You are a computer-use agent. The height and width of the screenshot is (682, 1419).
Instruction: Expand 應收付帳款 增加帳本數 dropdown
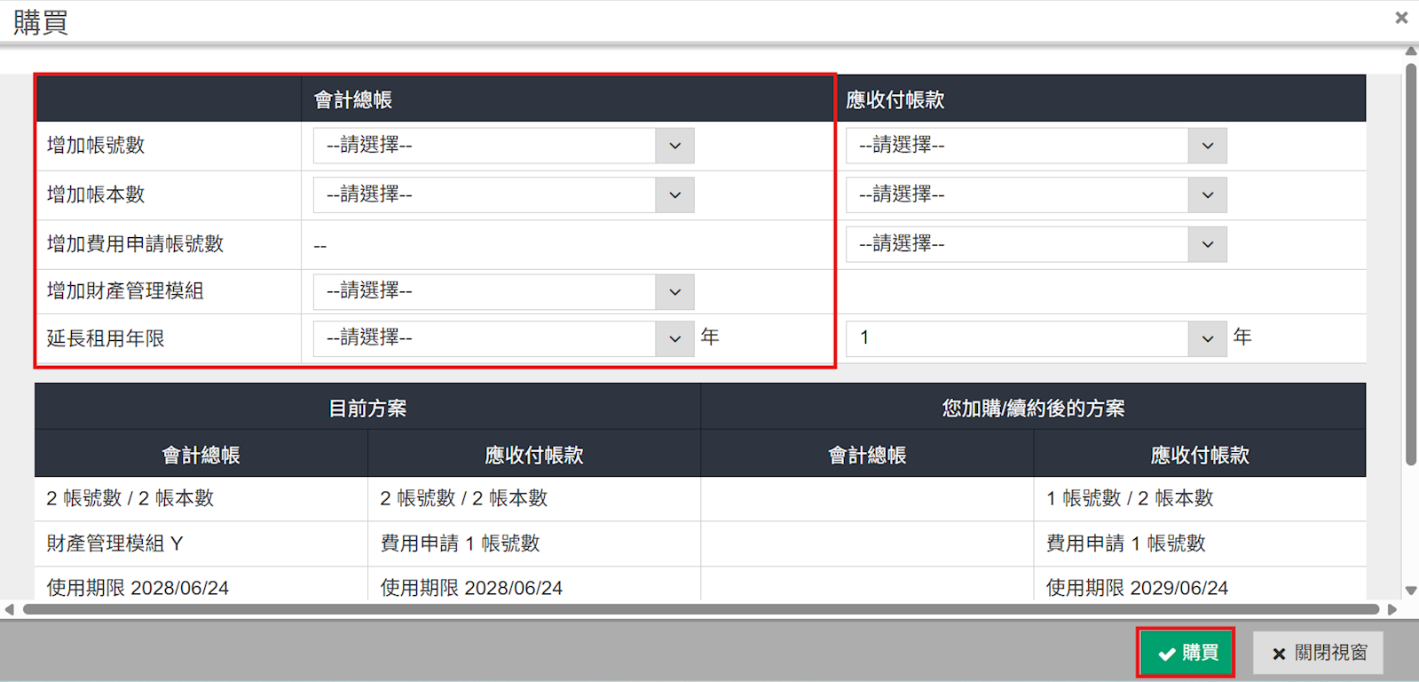pyautogui.click(x=1036, y=195)
